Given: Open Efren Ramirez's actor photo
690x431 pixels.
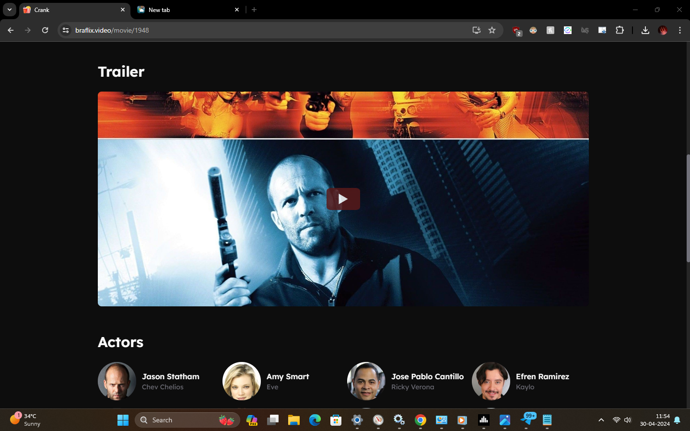Looking at the screenshot, I should point(491,381).
